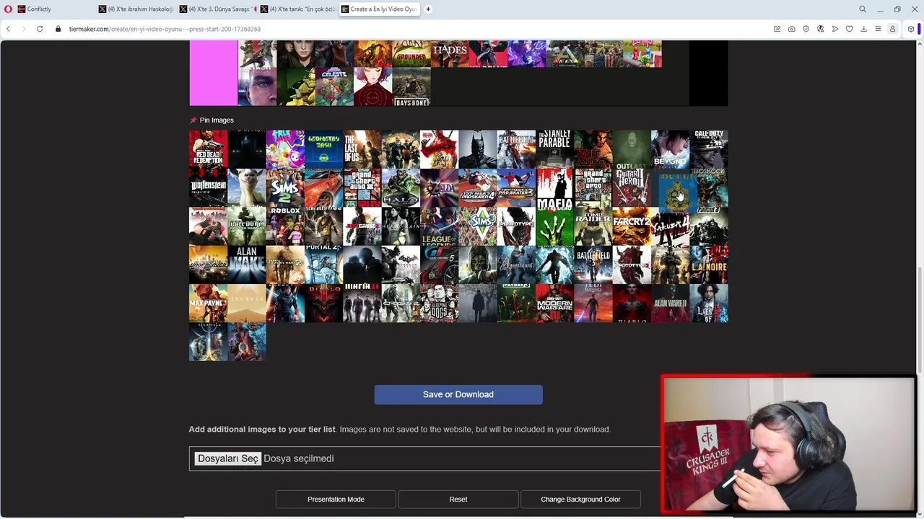The image size is (924, 519).
Task: Select The Sims 2 thumbnail
Action: point(285,187)
